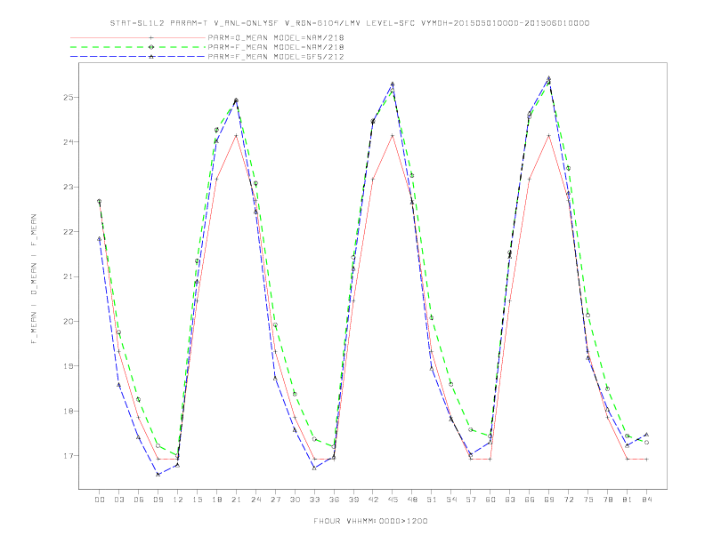Click x-axis tick label 15
This screenshot has height=544, width=705.
[x=197, y=500]
